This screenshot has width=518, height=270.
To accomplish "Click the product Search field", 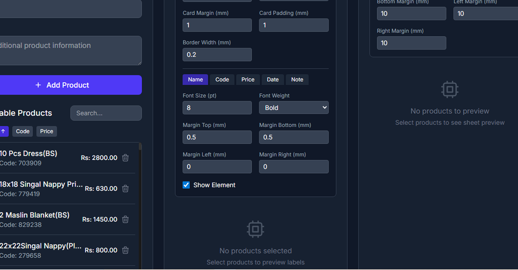I will tap(106, 113).
